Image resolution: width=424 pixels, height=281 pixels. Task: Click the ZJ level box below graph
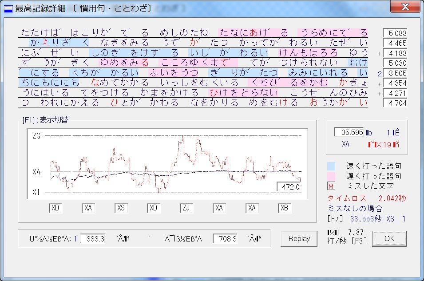187,208
